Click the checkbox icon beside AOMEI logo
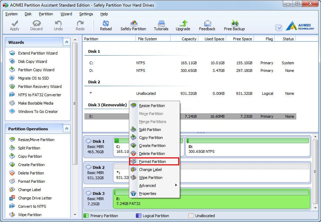Screen dimensions: 321x222 pyautogui.click(x=279, y=27)
